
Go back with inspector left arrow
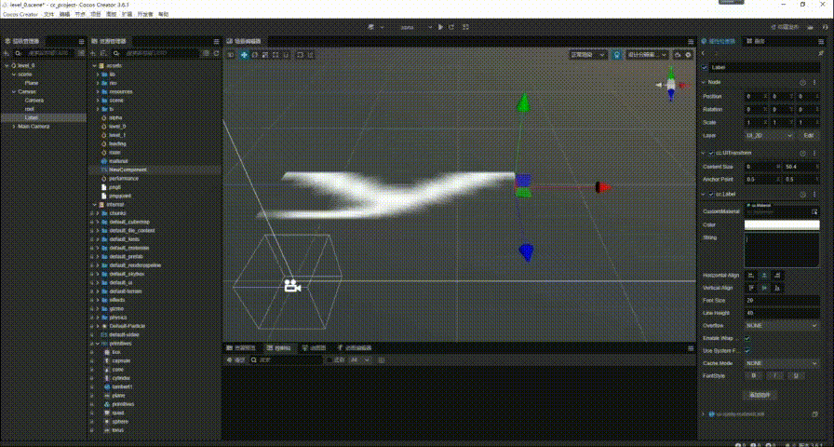704,53
